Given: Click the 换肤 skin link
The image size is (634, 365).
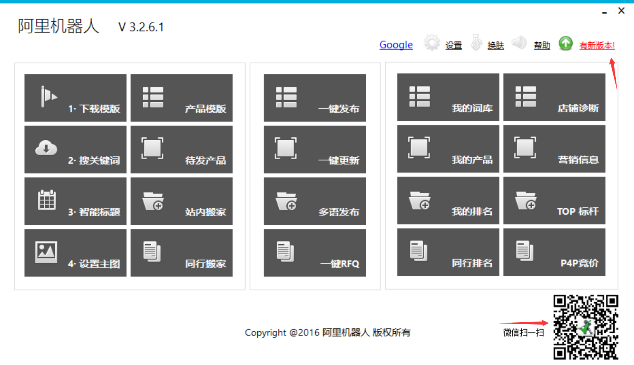Looking at the screenshot, I should pos(496,45).
